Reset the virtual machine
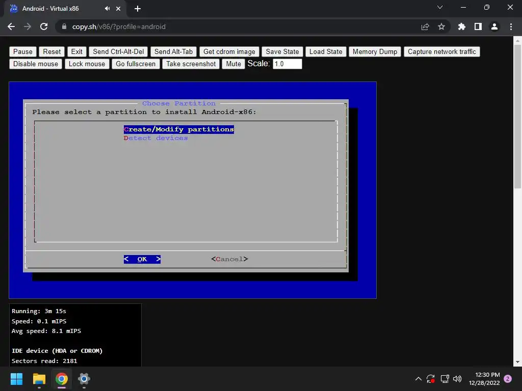The image size is (522, 391). point(52,51)
